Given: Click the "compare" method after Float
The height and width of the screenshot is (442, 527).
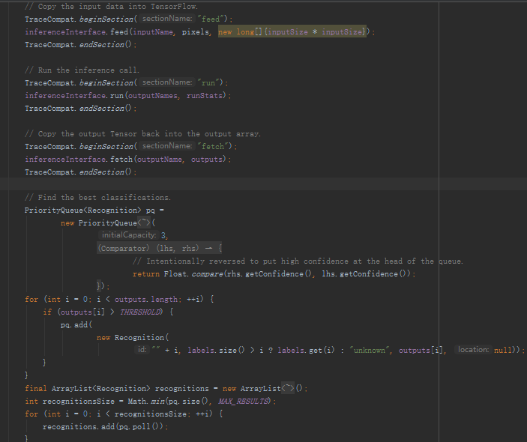Looking at the screenshot, I should coord(207,273).
